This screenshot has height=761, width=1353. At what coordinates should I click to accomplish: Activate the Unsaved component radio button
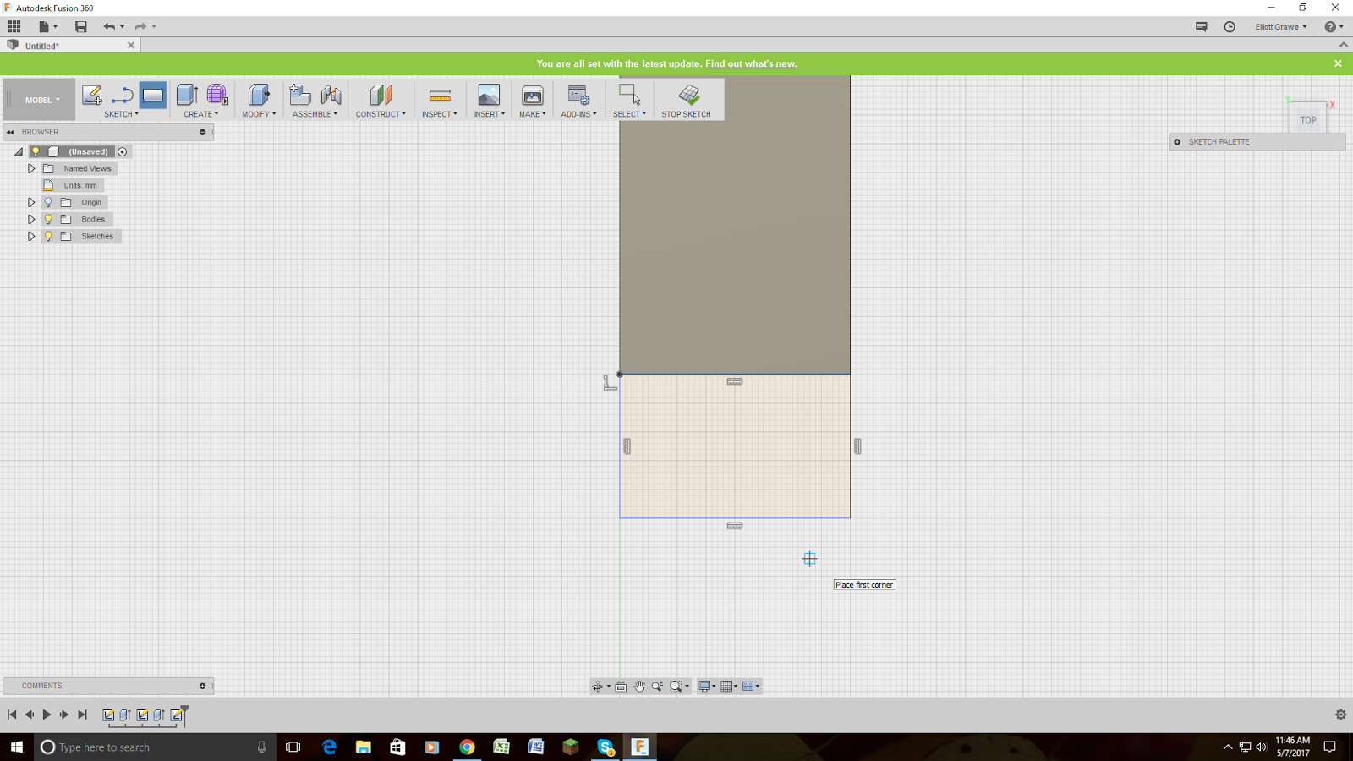click(x=123, y=151)
